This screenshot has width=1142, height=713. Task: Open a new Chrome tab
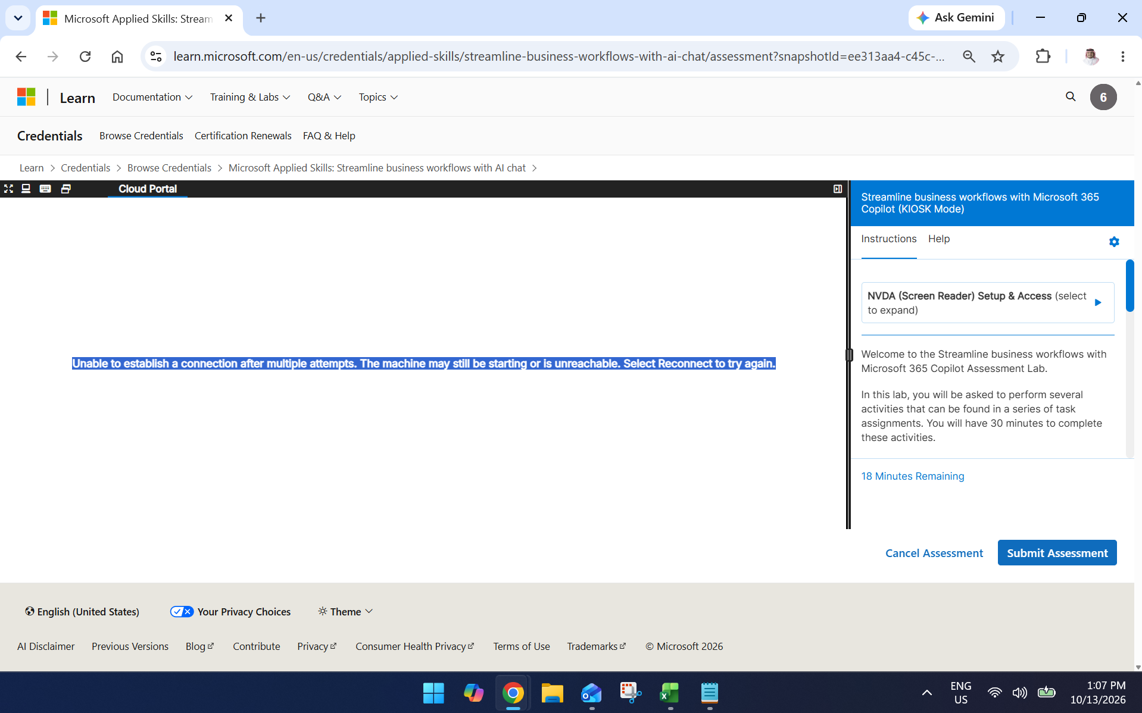point(261,18)
